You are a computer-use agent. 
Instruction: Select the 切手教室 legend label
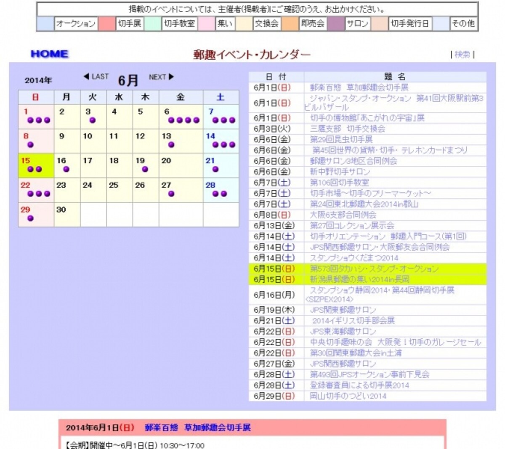(179, 24)
